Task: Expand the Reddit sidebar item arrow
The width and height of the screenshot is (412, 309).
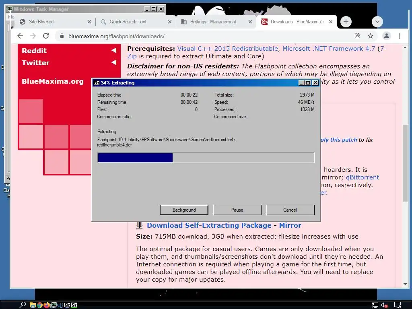Action: pos(114,50)
